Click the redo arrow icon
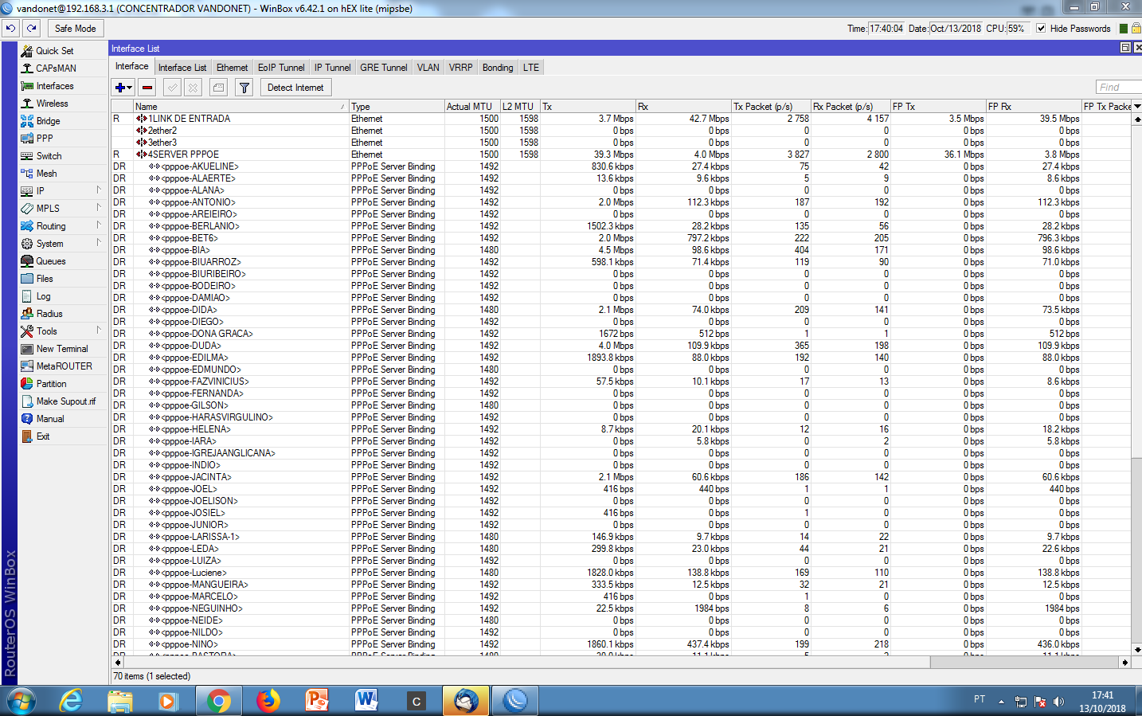The width and height of the screenshot is (1142, 716). pyautogui.click(x=31, y=28)
